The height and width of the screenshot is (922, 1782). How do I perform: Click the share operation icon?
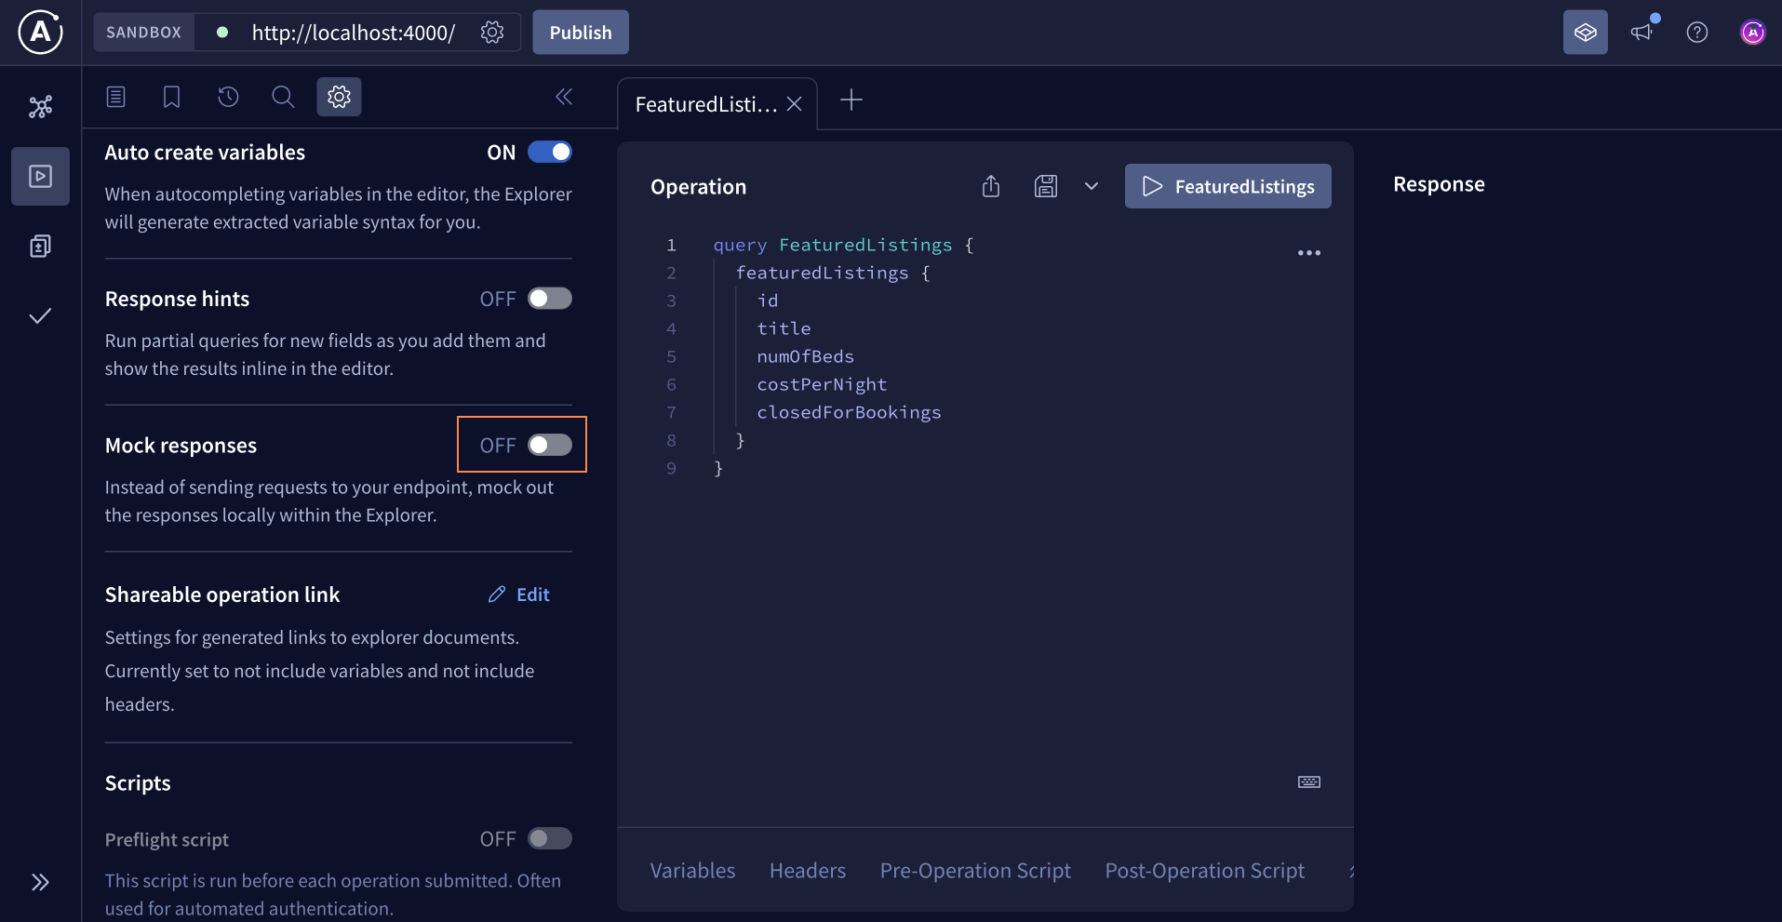coord(991,187)
